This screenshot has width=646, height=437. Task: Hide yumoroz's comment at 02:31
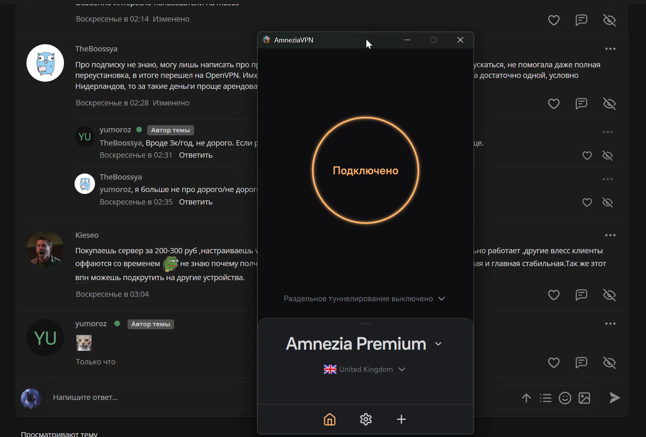(x=607, y=155)
